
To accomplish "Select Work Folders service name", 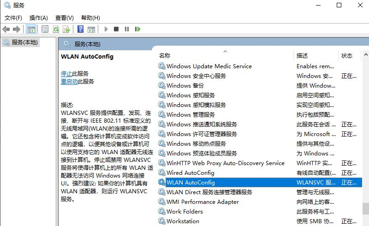I will 185,211.
